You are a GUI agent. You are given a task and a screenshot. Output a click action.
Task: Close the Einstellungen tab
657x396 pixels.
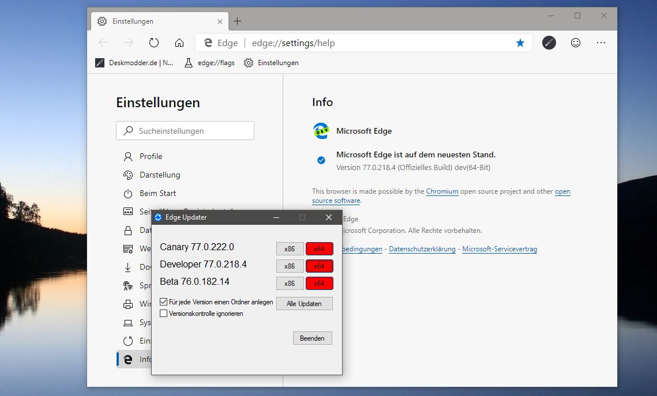point(220,21)
